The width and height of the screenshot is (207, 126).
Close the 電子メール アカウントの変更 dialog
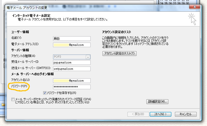coord(194,7)
